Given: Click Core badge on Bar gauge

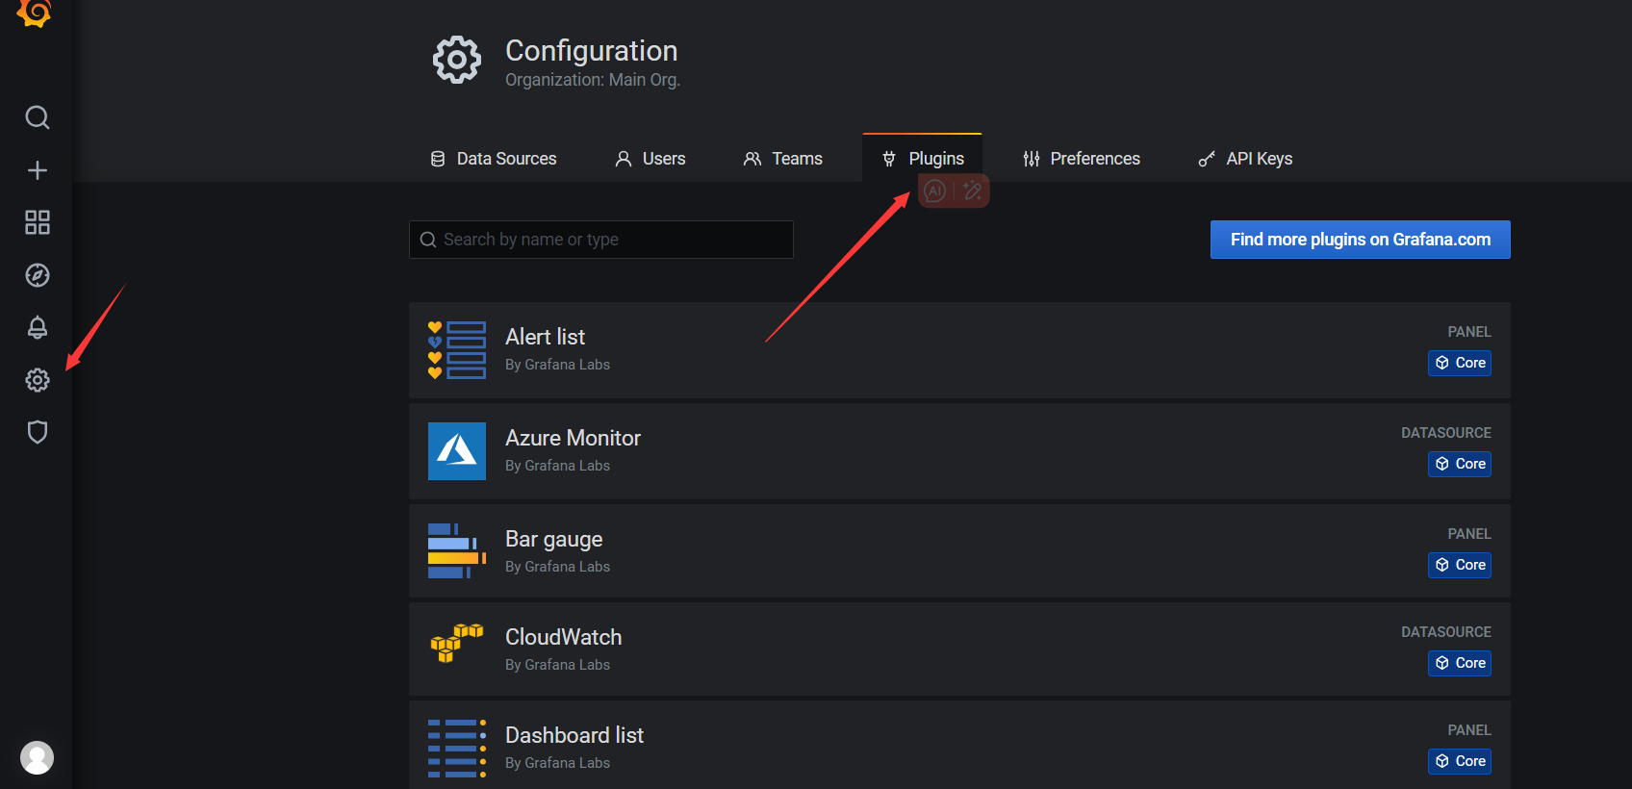Looking at the screenshot, I should [1460, 565].
